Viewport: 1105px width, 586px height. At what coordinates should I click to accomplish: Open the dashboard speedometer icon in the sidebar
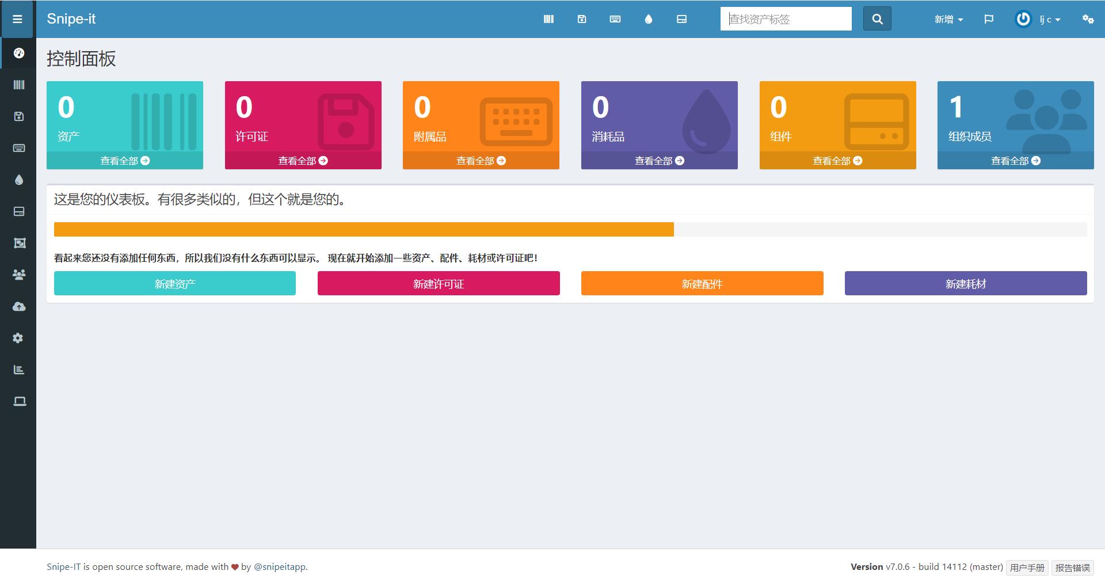(x=19, y=53)
